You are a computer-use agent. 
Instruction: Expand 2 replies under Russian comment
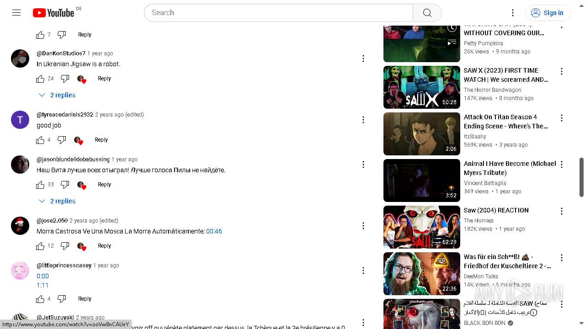click(57, 201)
